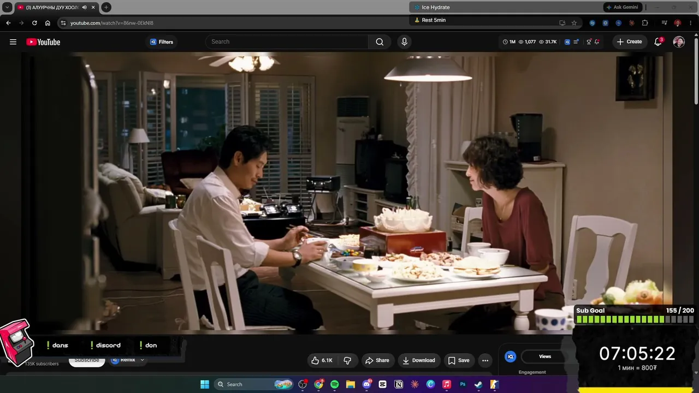Open Notion from the taskbar
The height and width of the screenshot is (393, 699).
[399, 384]
